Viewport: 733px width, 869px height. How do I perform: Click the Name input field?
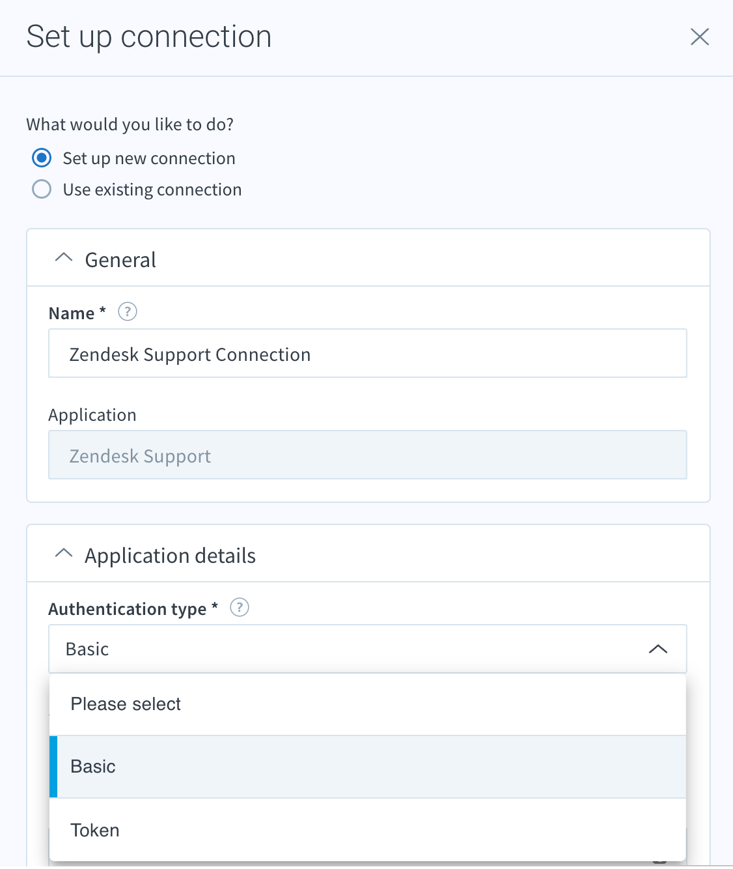(x=368, y=353)
